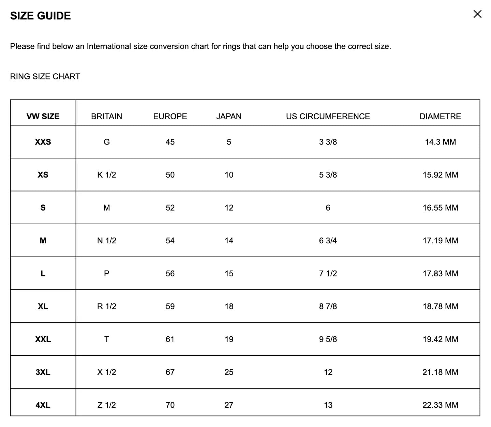
Task: Click the VW SIZE column header
Action: click(43, 116)
